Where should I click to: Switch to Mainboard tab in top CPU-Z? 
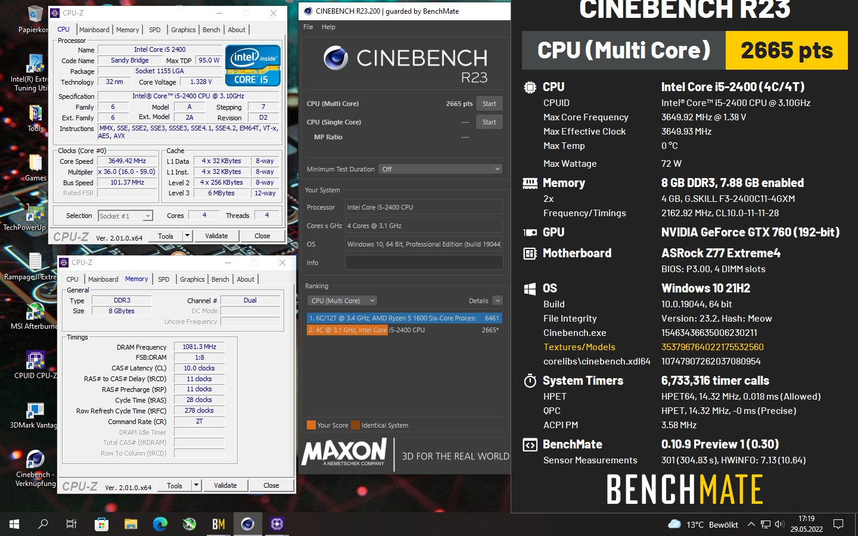coord(94,30)
